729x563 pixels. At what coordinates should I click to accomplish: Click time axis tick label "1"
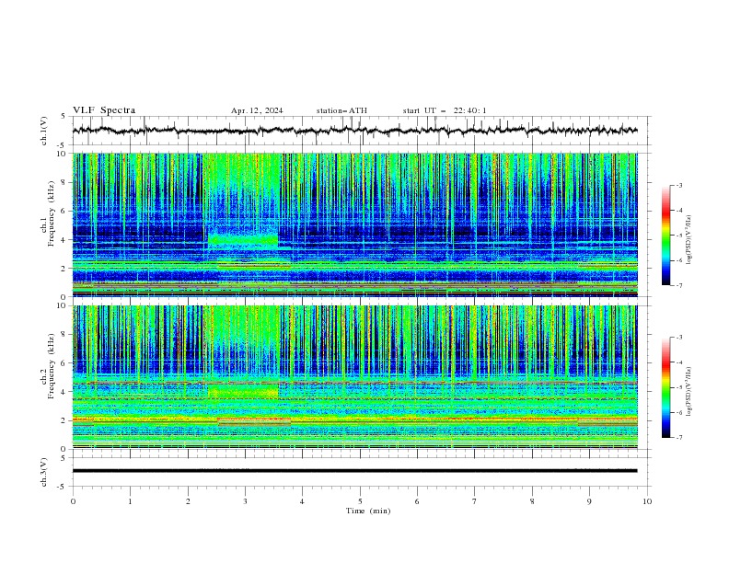[130, 501]
